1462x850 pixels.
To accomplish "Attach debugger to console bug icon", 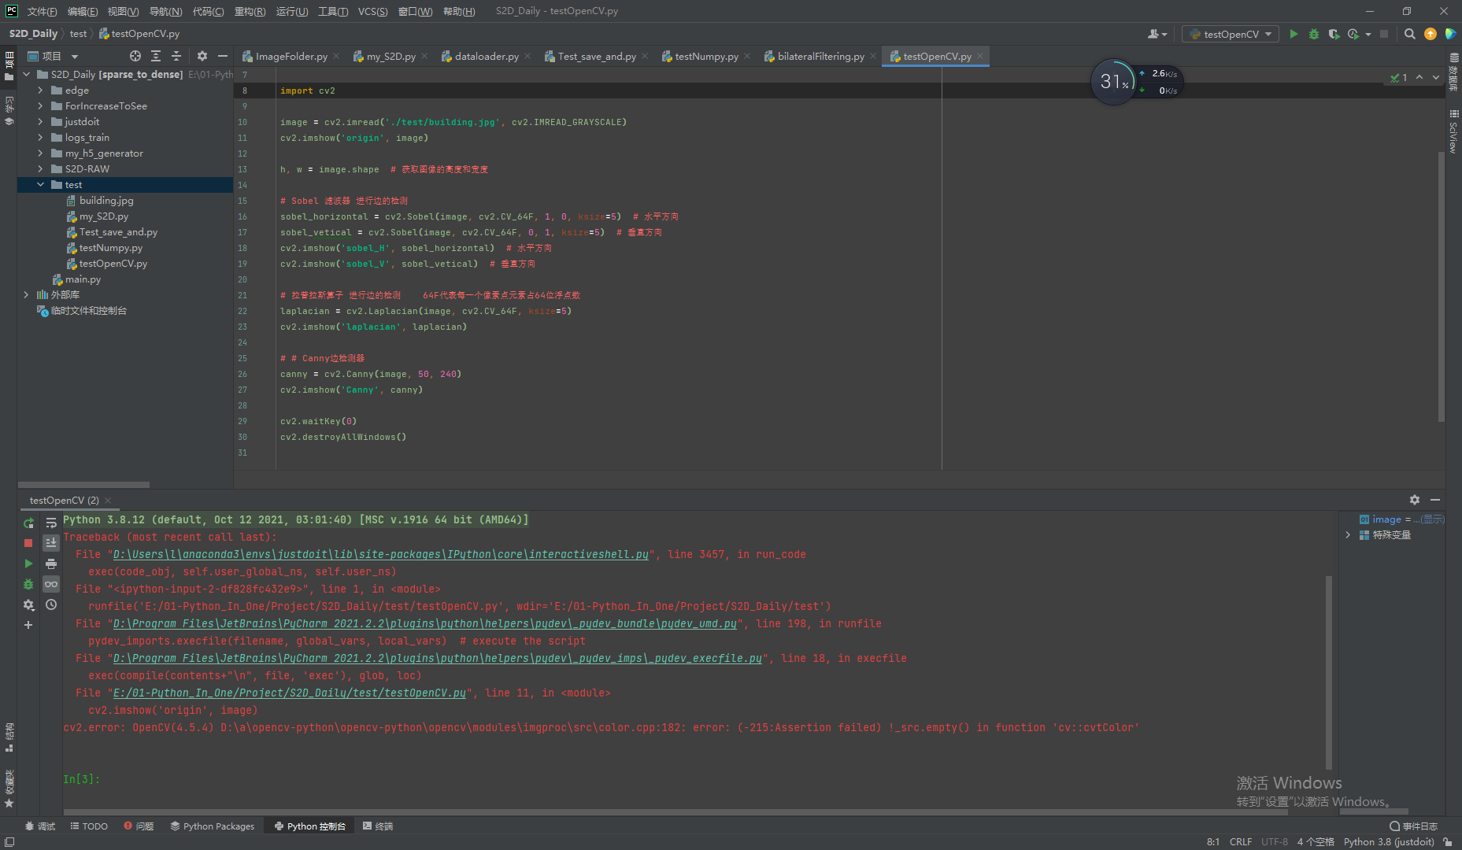I will [x=28, y=584].
